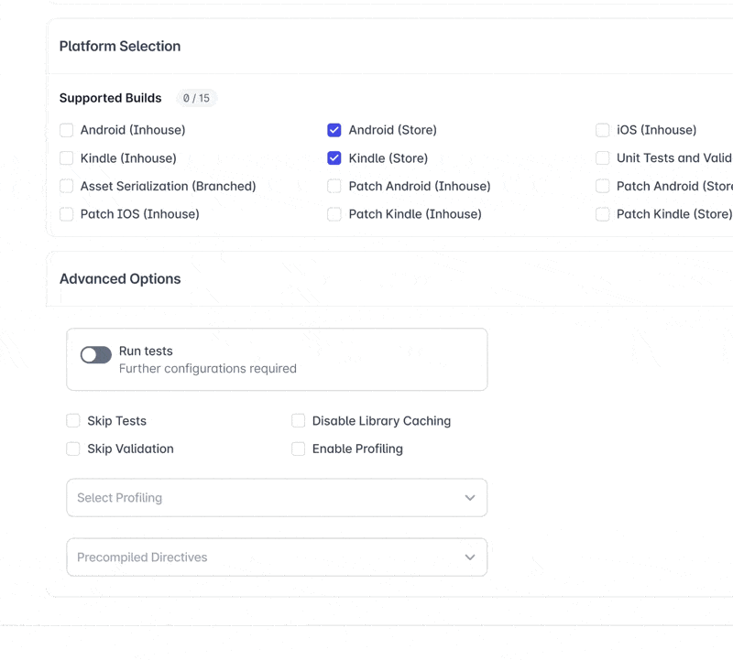Open the Select Profiling dropdown
733x660 pixels.
277,497
